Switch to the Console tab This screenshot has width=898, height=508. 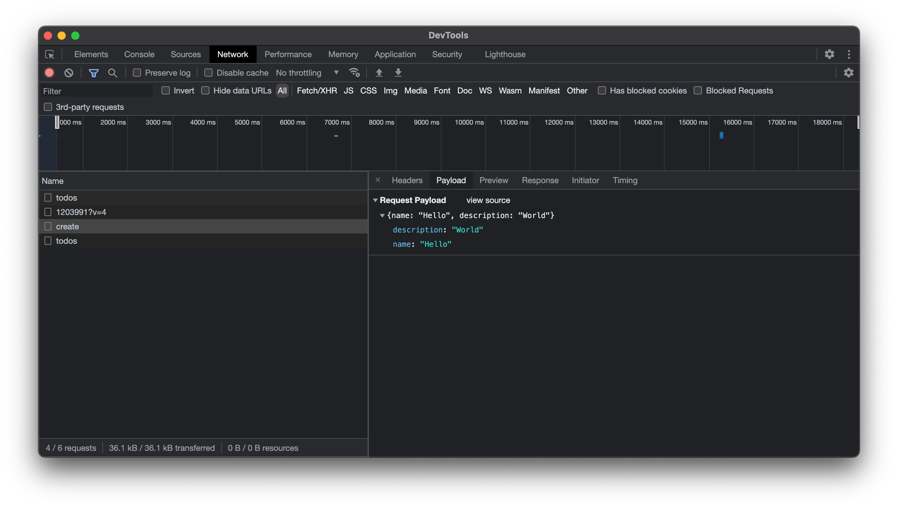[139, 54]
